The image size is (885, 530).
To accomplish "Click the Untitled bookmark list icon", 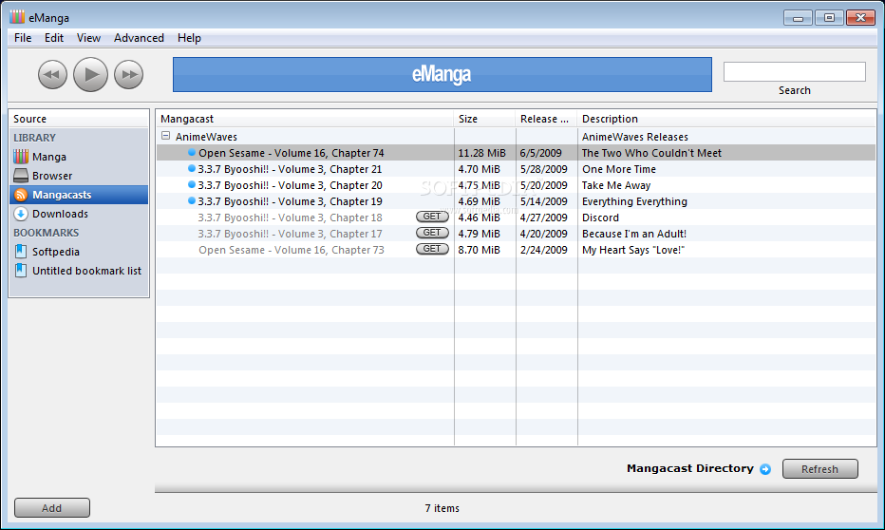I will pyautogui.click(x=21, y=271).
